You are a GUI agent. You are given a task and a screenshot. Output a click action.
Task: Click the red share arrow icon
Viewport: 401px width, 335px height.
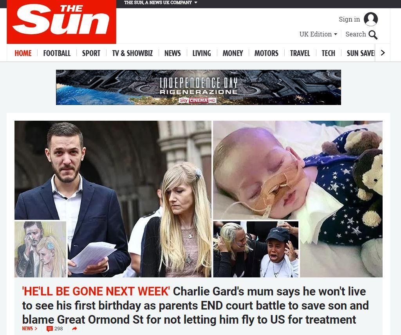(x=74, y=329)
